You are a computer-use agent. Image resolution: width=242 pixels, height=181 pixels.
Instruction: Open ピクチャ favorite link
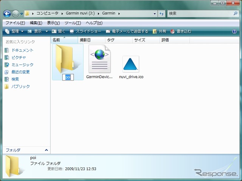pyautogui.click(x=15, y=58)
